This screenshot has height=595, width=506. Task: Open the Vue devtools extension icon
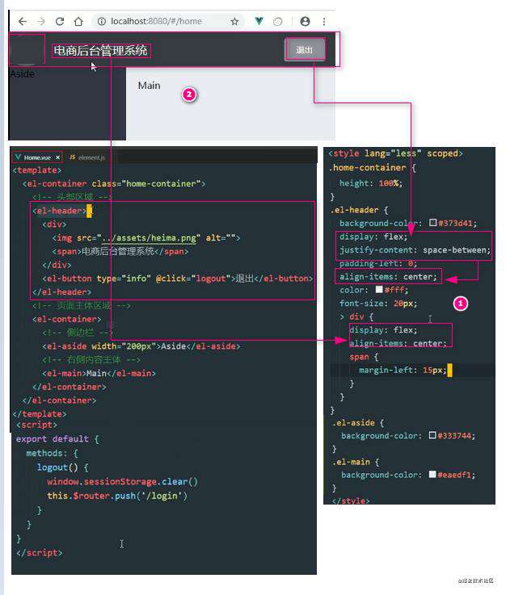pyautogui.click(x=259, y=21)
